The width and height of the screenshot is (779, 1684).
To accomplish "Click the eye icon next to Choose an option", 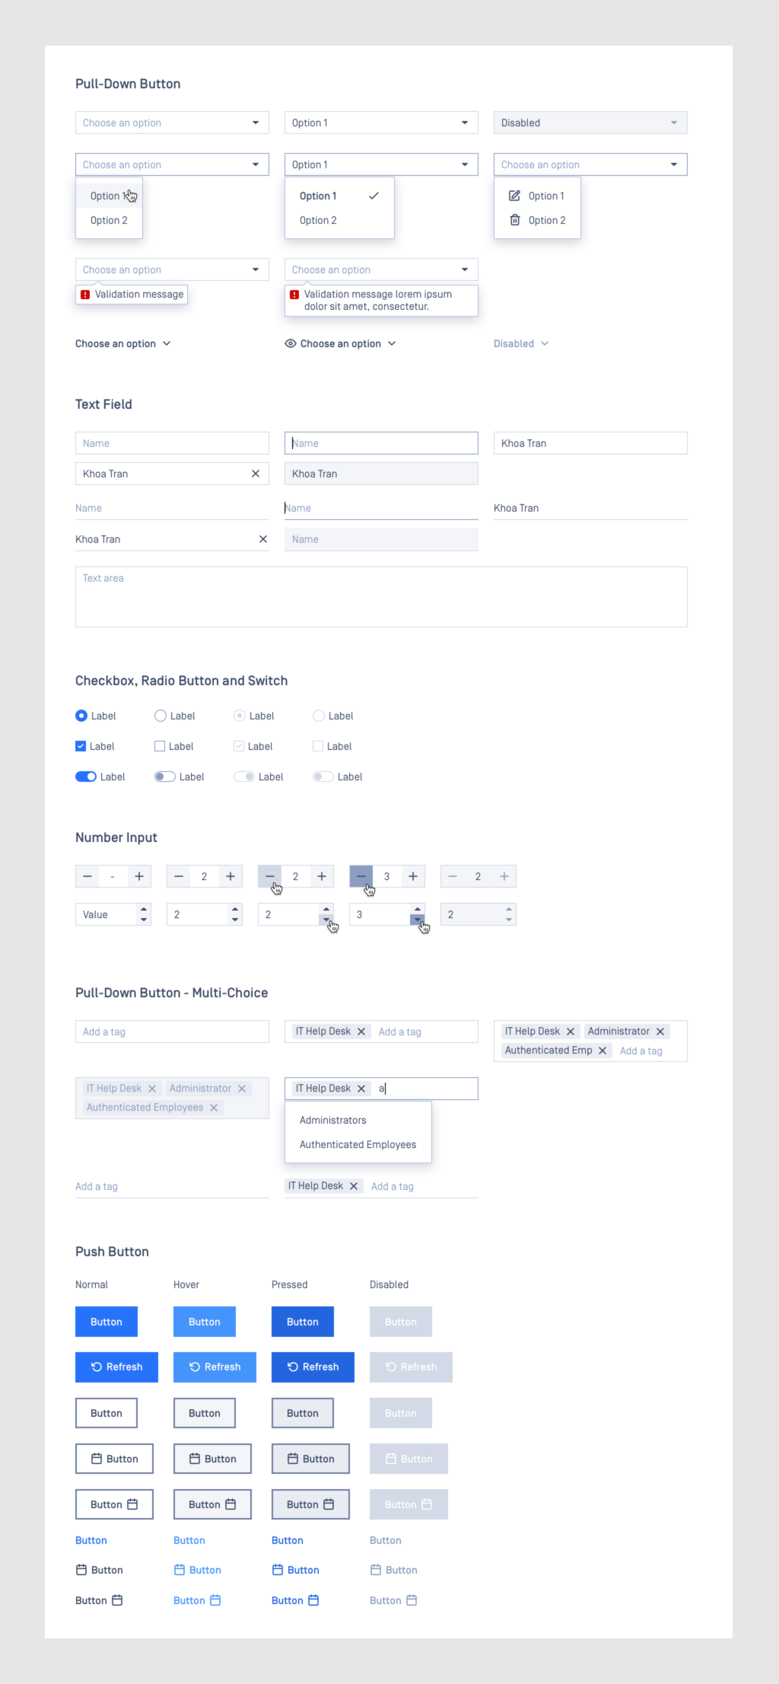I will pyautogui.click(x=291, y=343).
